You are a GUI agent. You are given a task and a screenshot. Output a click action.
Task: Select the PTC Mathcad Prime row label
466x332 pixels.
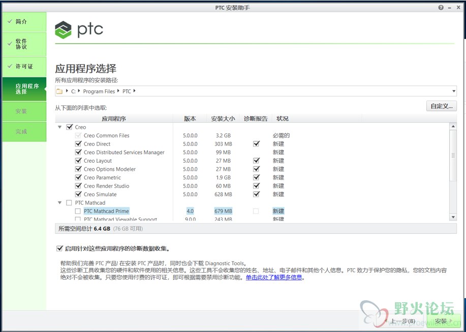coord(106,211)
